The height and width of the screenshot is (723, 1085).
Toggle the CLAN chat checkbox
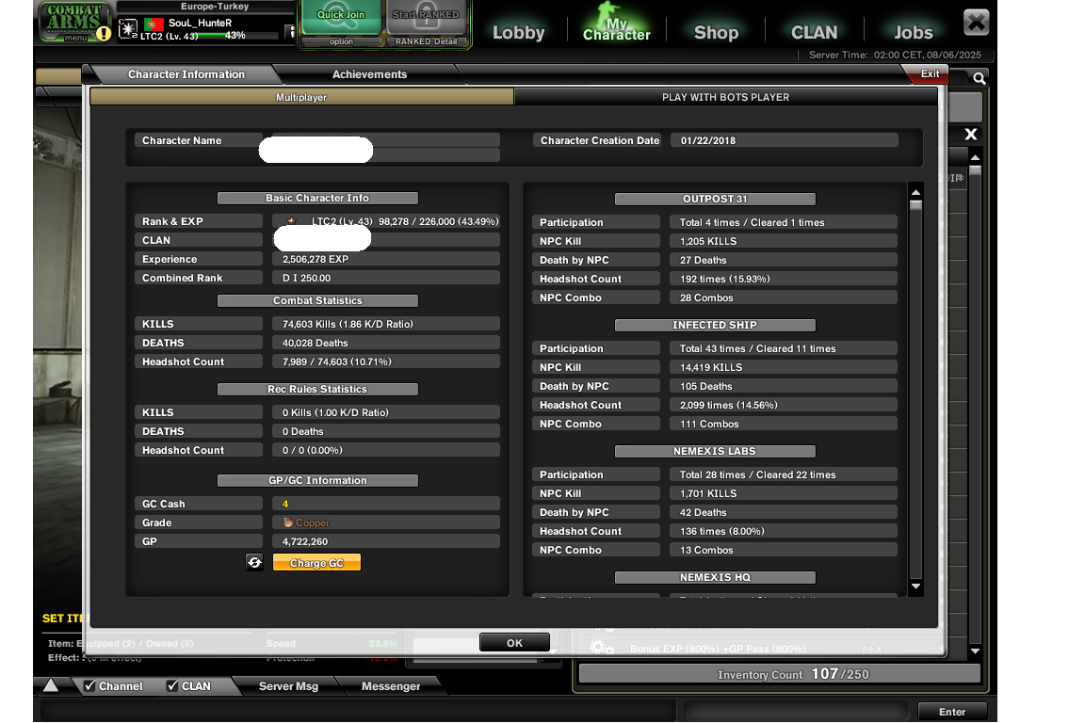pos(173,685)
